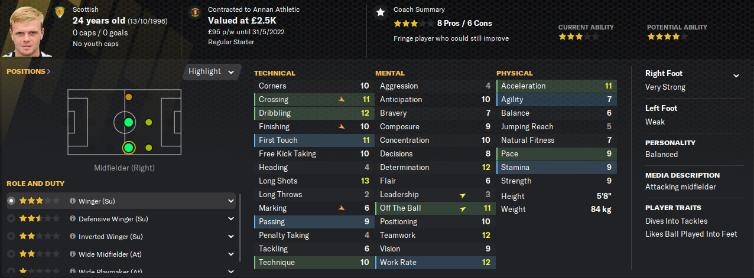Click the player's face photo
Screen dimensions: 754x278
coord(31,31)
